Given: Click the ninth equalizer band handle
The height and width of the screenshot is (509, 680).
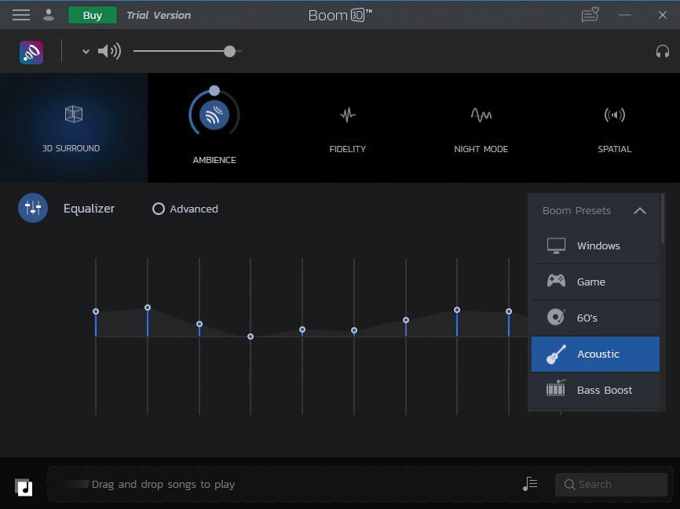Looking at the screenshot, I should (509, 311).
